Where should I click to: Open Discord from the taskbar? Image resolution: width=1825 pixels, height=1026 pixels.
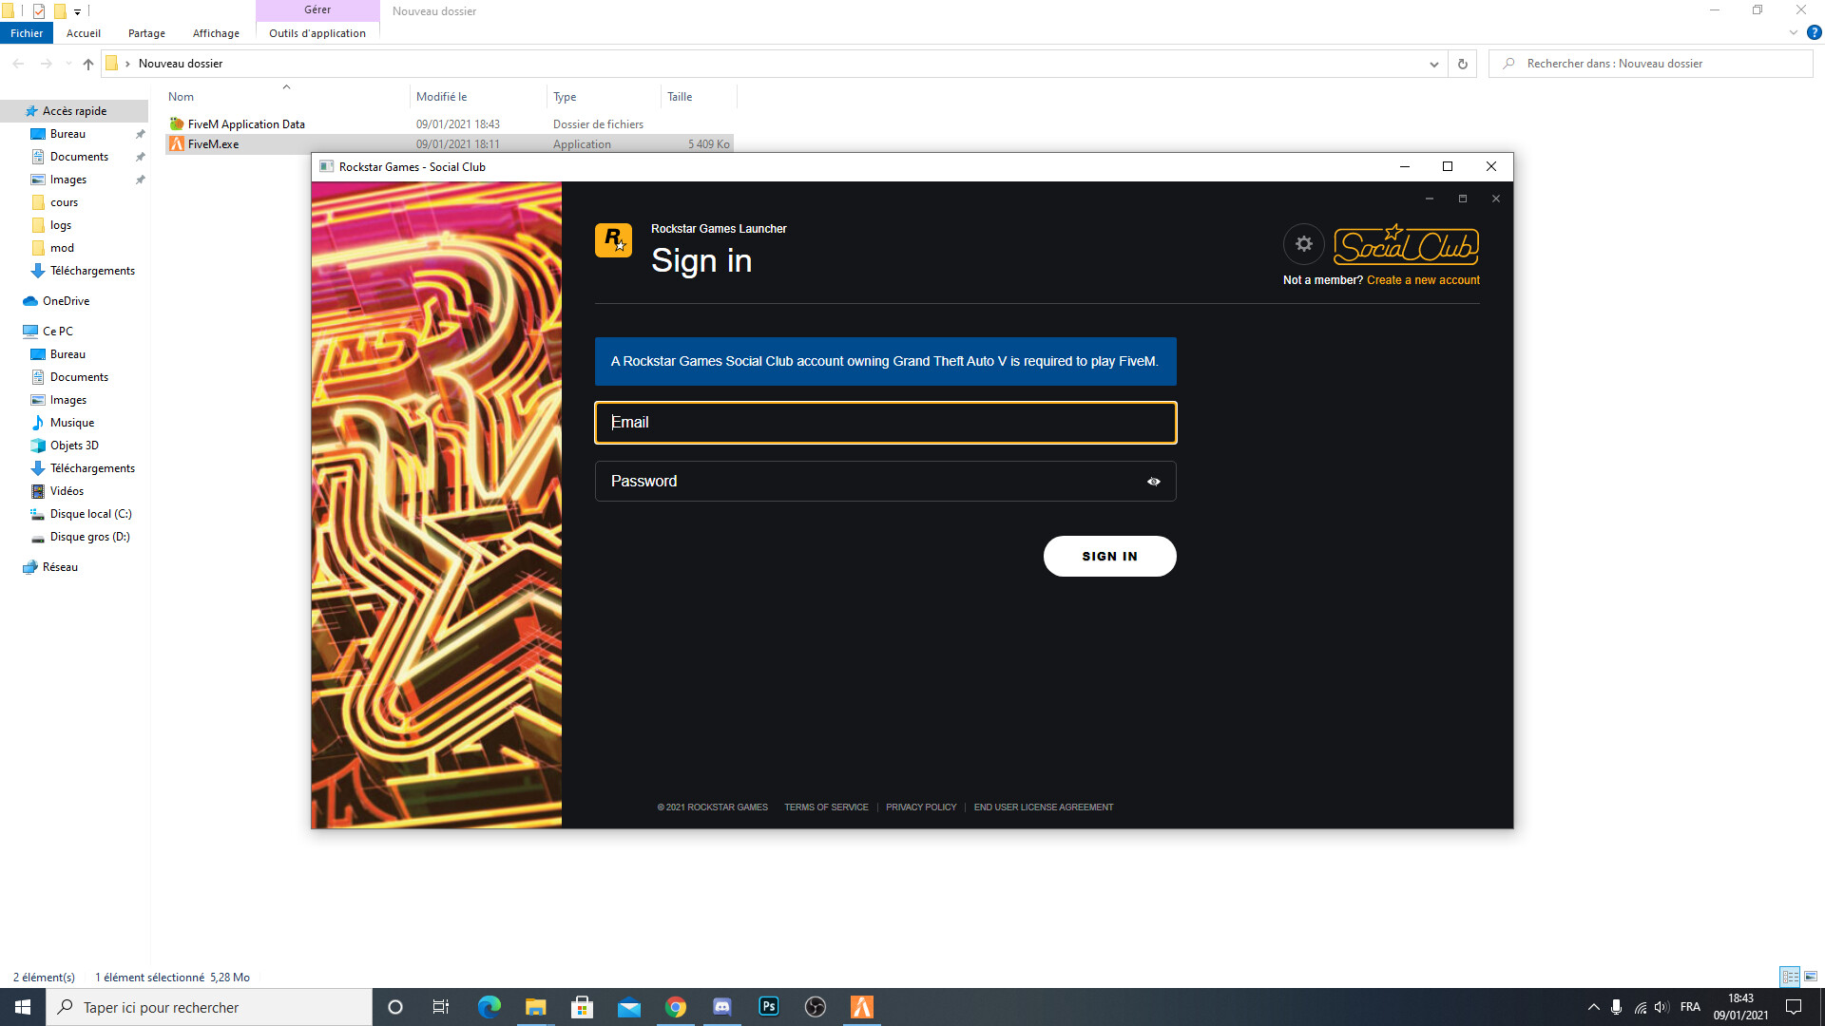pyautogui.click(x=721, y=1007)
